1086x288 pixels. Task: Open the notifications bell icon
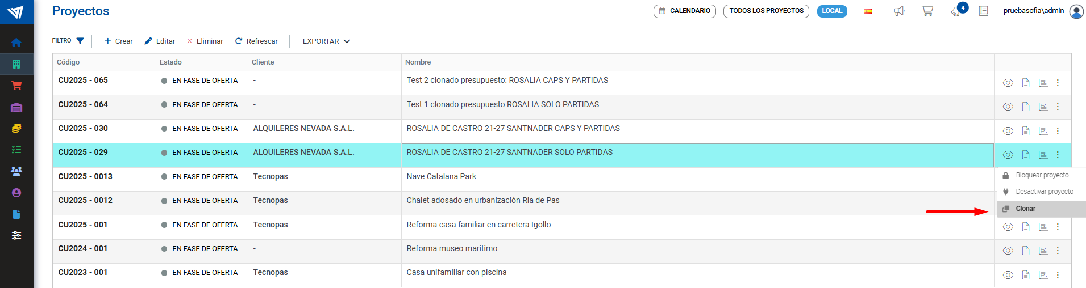(956, 11)
